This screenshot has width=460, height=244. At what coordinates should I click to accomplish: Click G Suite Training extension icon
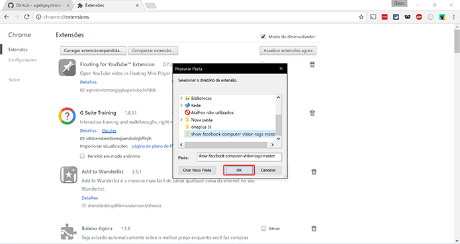[67, 116]
